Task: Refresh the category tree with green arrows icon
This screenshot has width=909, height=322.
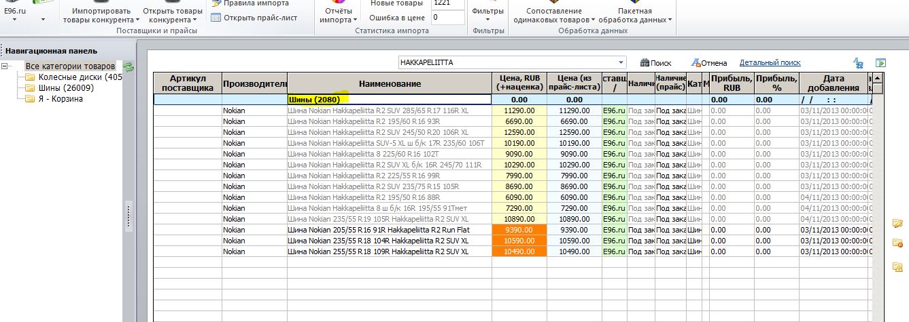Action: pos(128,67)
